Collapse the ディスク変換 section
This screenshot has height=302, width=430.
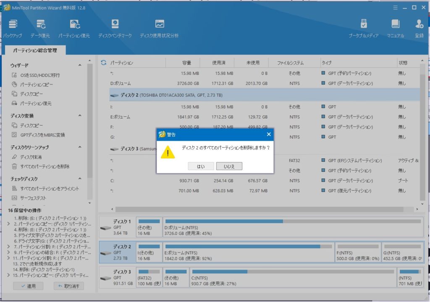pos(80,116)
